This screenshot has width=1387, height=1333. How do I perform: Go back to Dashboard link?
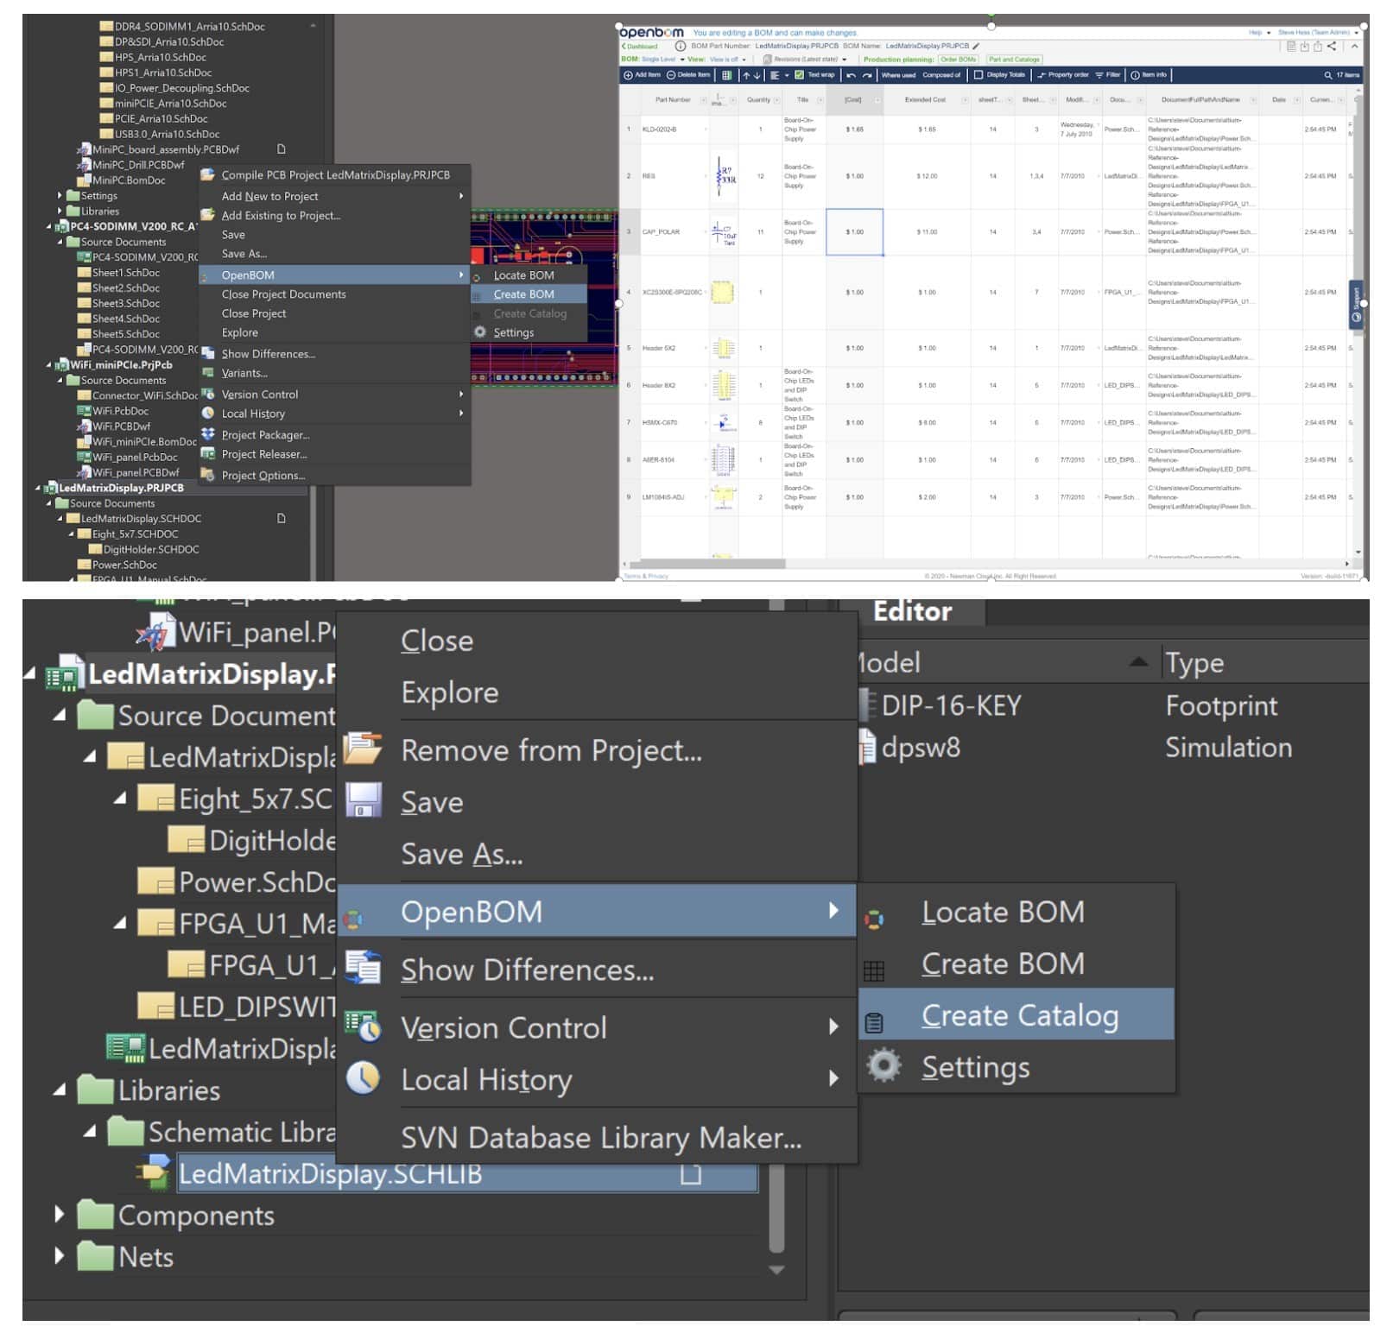tap(639, 47)
